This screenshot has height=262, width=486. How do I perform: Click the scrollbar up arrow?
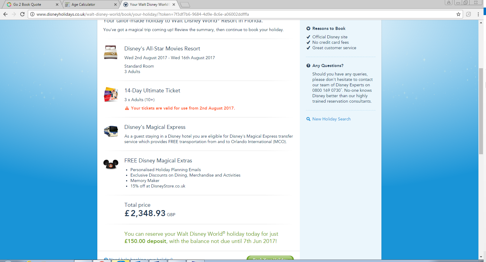point(481,23)
